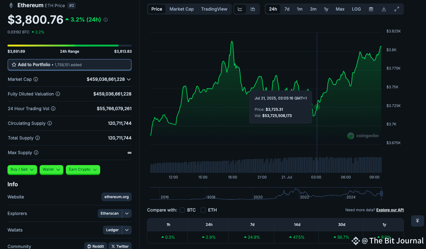This screenshot has height=249, width=426.
Task: Check the ETH compare checkbox
Action: 203,210
